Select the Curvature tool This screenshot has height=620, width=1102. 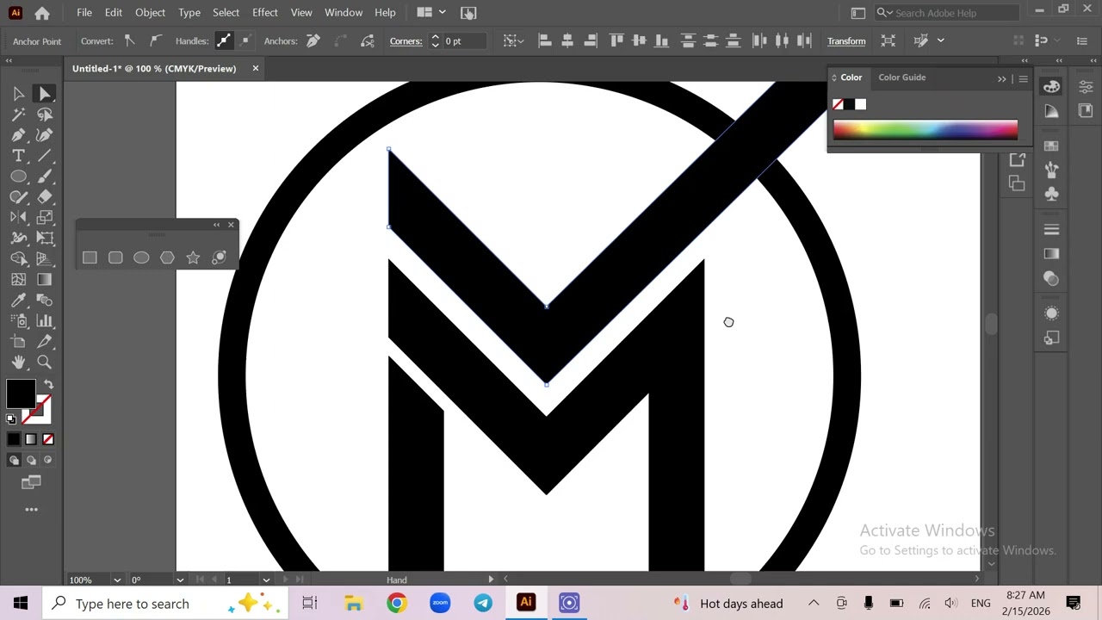pos(45,135)
